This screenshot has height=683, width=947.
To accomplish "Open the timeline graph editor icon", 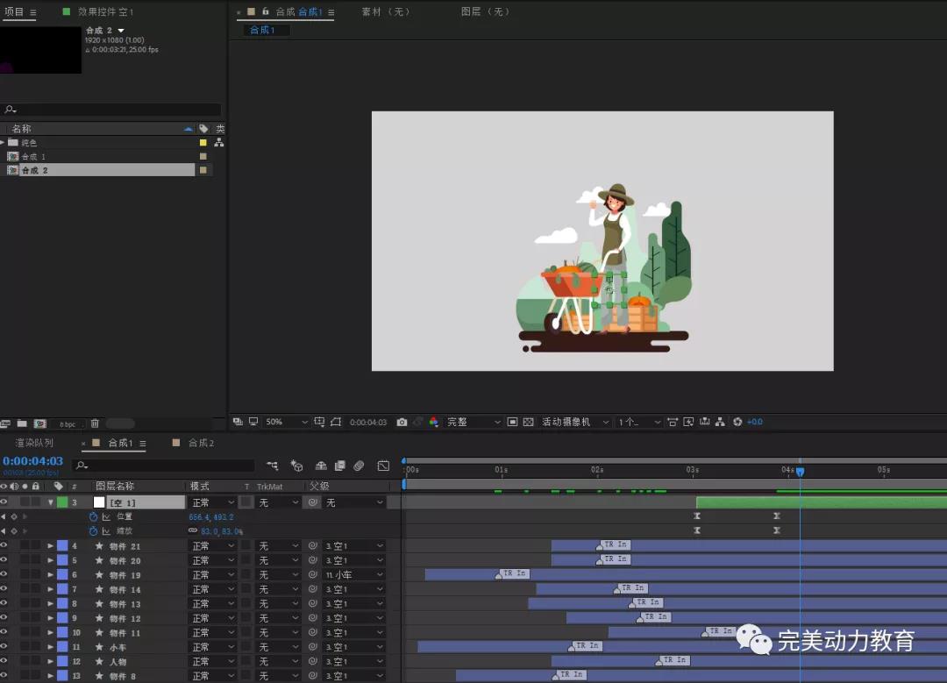I will point(383,466).
